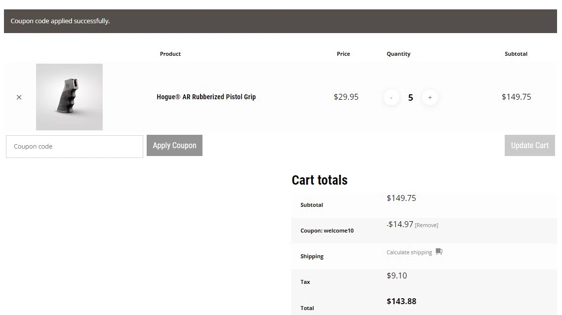Click the Price column header

click(x=343, y=54)
